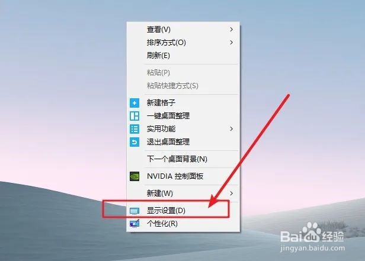365x261 pixels.
Task: Click the 新建格子 text label
Action: pyautogui.click(x=161, y=103)
